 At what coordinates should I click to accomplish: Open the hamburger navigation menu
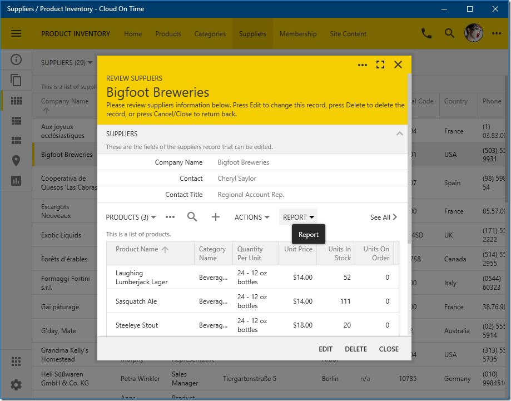coord(16,33)
